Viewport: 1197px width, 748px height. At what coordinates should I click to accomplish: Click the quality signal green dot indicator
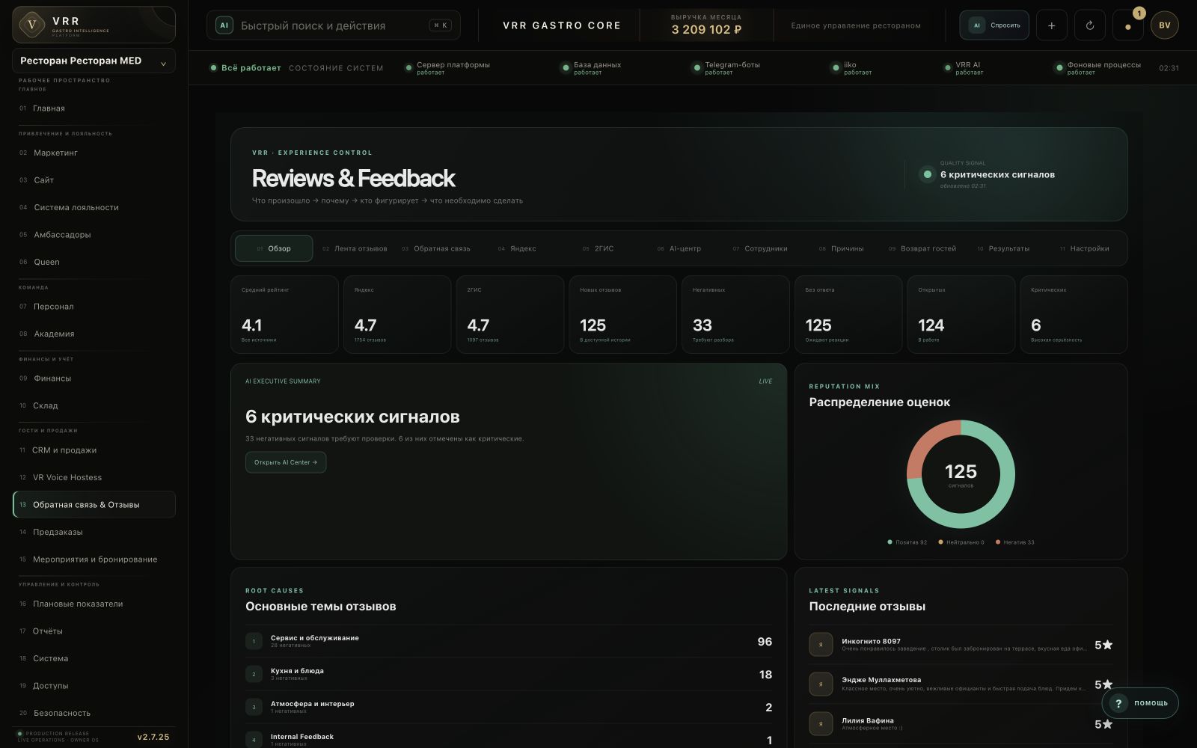click(x=928, y=174)
